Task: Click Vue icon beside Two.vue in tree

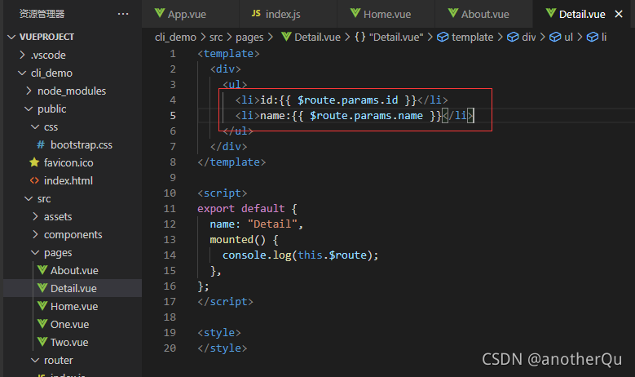Action: [x=42, y=341]
